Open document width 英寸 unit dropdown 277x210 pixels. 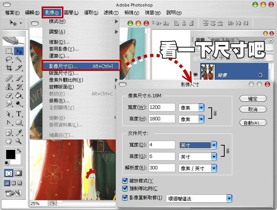click(214, 145)
